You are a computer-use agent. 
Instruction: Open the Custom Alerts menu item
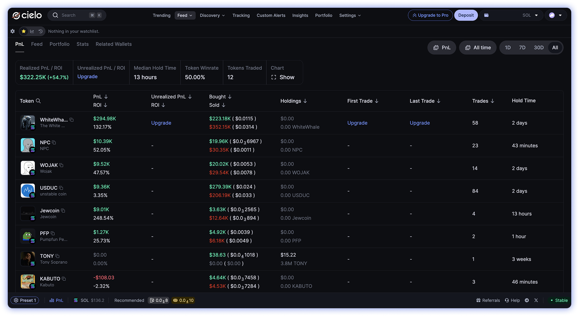[271, 15]
